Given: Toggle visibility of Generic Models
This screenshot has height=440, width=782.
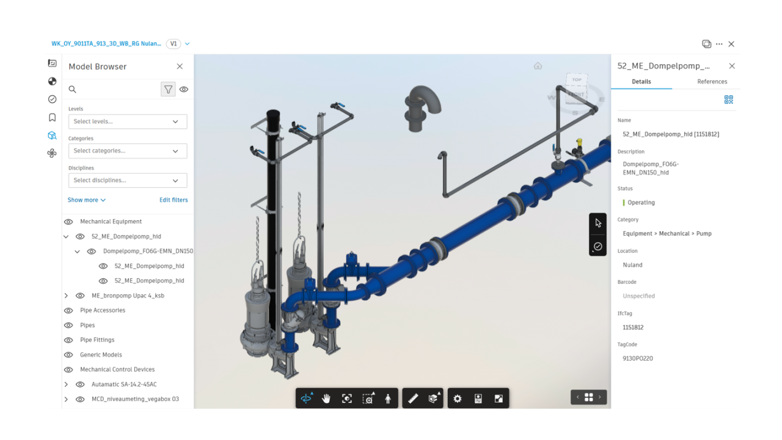Looking at the screenshot, I should coord(68,355).
